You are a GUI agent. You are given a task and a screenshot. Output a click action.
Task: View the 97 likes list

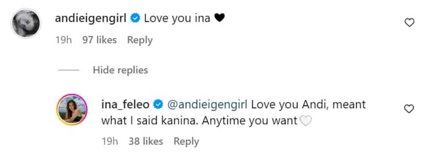(x=100, y=40)
